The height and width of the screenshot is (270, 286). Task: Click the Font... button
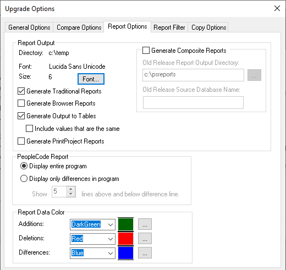pyautogui.click(x=91, y=79)
